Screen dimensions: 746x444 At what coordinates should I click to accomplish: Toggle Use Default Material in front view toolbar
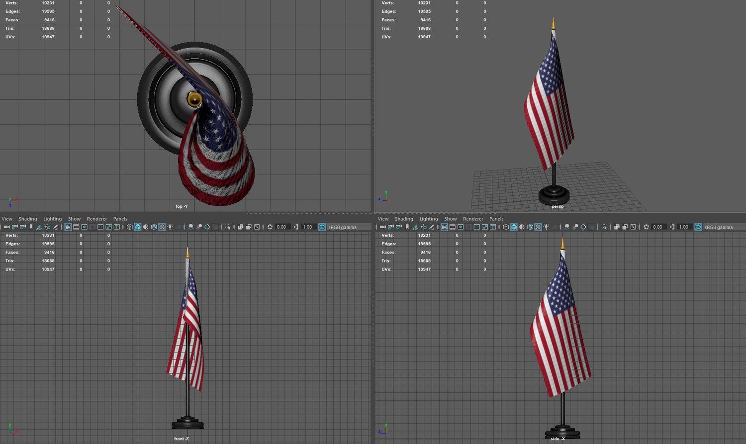pyautogui.click(x=146, y=227)
